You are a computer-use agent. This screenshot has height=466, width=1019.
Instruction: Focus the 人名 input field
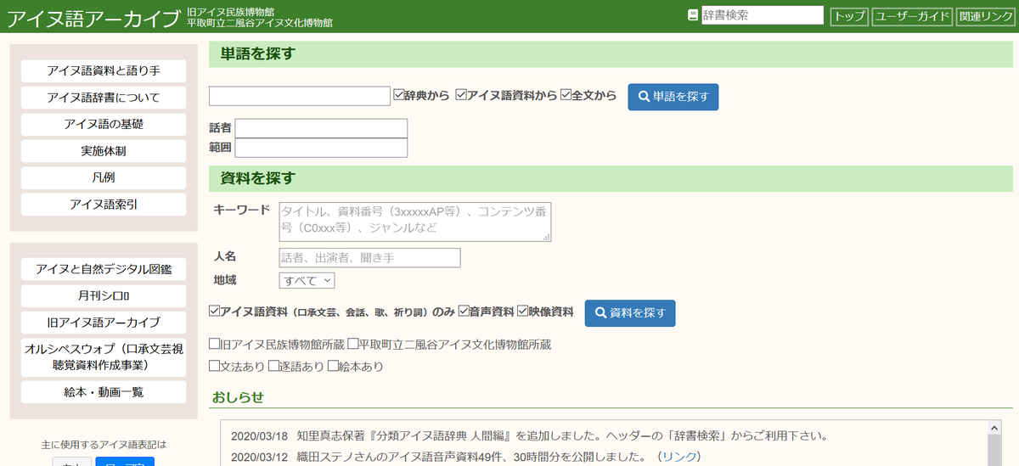pyautogui.click(x=369, y=257)
